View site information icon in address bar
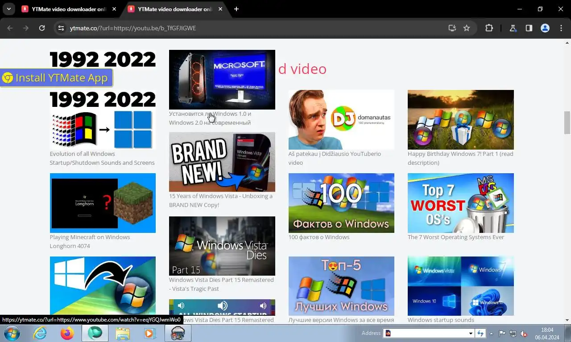Image resolution: width=571 pixels, height=342 pixels. [x=62, y=28]
